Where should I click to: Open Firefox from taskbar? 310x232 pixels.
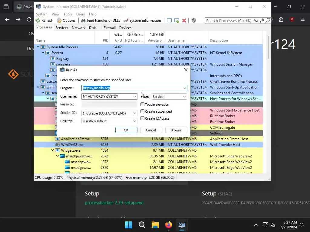pos(168,225)
